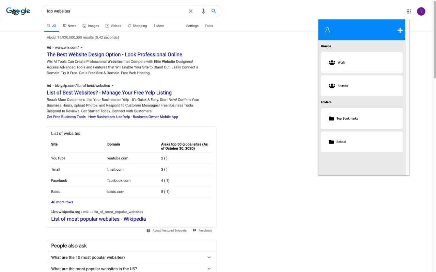This screenshot has width=436, height=272.
Task: Expand the biz.yelp.com ad dropdown arrow
Action: click(x=112, y=86)
